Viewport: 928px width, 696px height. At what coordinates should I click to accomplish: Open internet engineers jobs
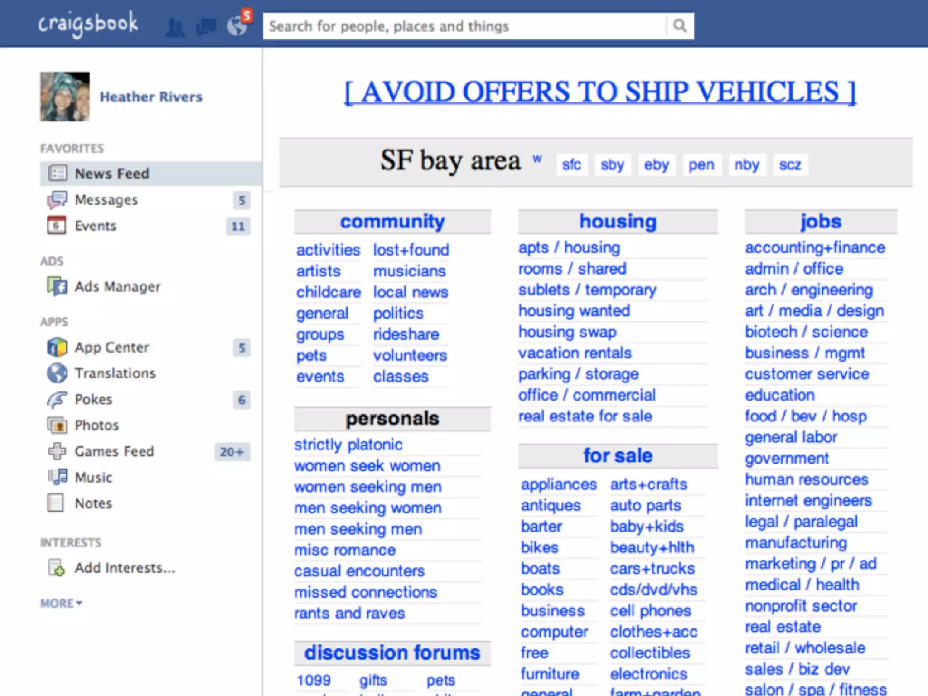pyautogui.click(x=808, y=501)
